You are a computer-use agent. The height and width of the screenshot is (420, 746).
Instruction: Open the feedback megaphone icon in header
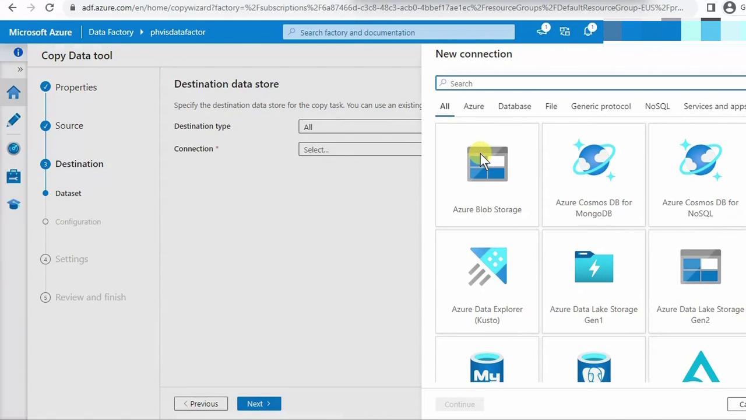(542, 32)
